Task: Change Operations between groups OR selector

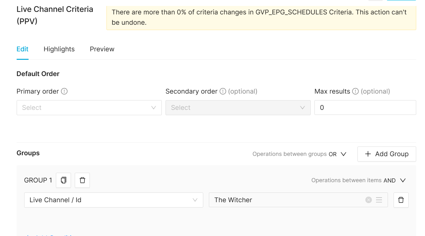Action: click(337, 154)
